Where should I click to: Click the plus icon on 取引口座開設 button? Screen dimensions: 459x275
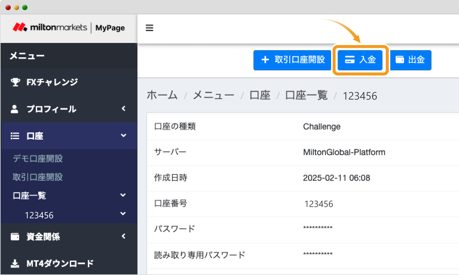click(265, 60)
